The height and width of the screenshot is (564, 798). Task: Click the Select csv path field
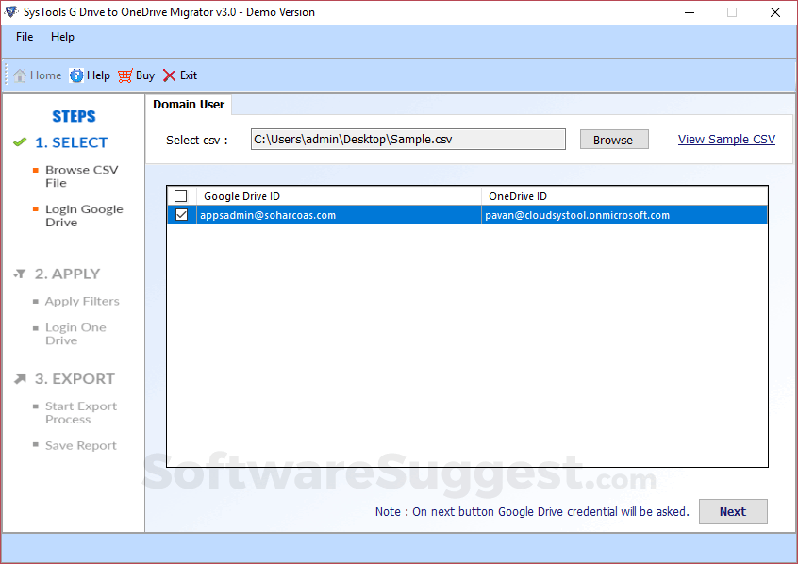pos(408,139)
